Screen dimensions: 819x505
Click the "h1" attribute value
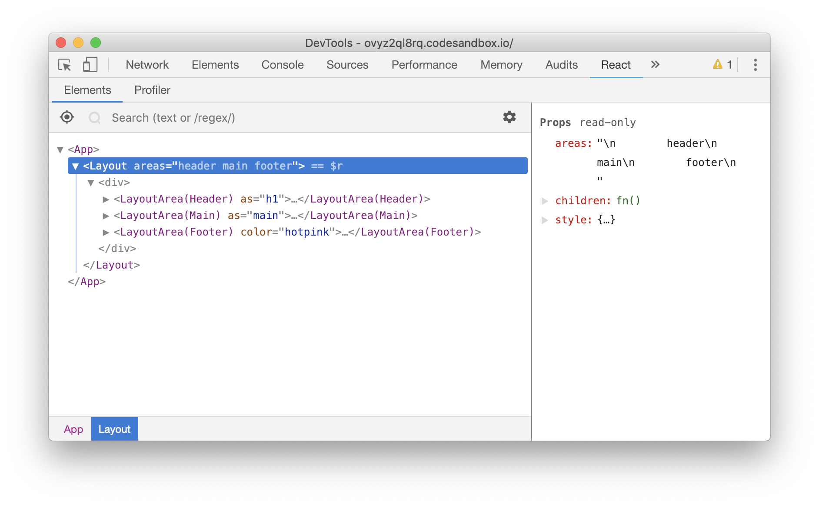coord(272,199)
